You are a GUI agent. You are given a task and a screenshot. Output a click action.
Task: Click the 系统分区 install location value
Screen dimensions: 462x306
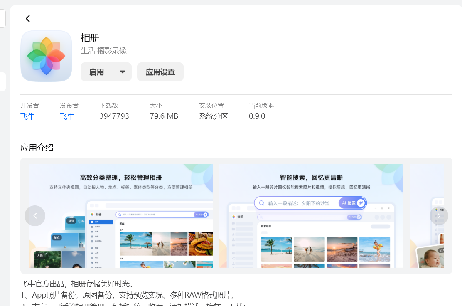coord(213,116)
